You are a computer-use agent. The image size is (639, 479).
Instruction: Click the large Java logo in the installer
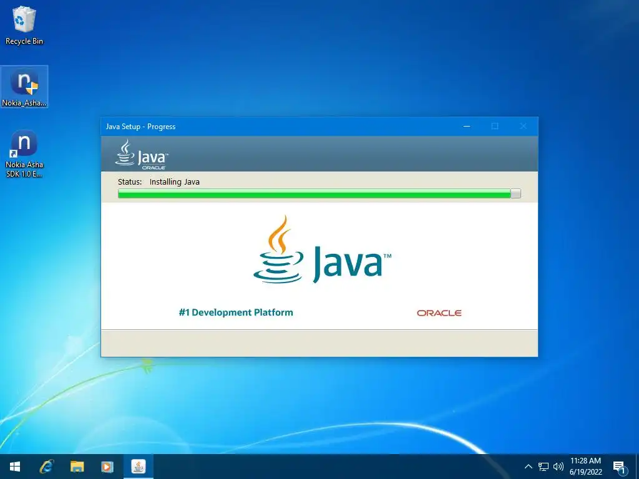[x=322, y=249]
